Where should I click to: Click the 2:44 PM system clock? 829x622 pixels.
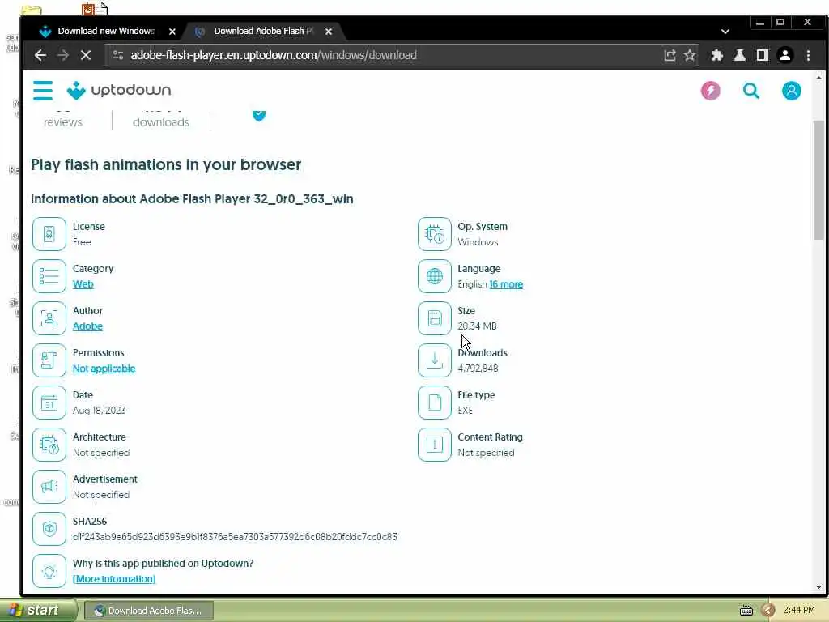[798, 611]
